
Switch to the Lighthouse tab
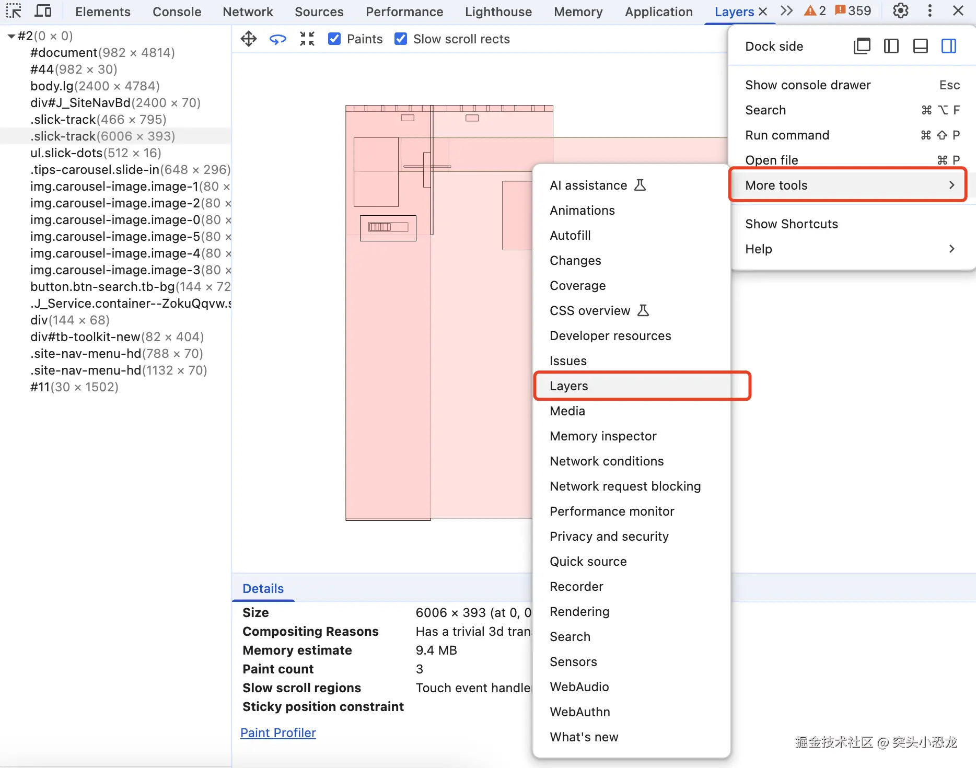(x=498, y=11)
